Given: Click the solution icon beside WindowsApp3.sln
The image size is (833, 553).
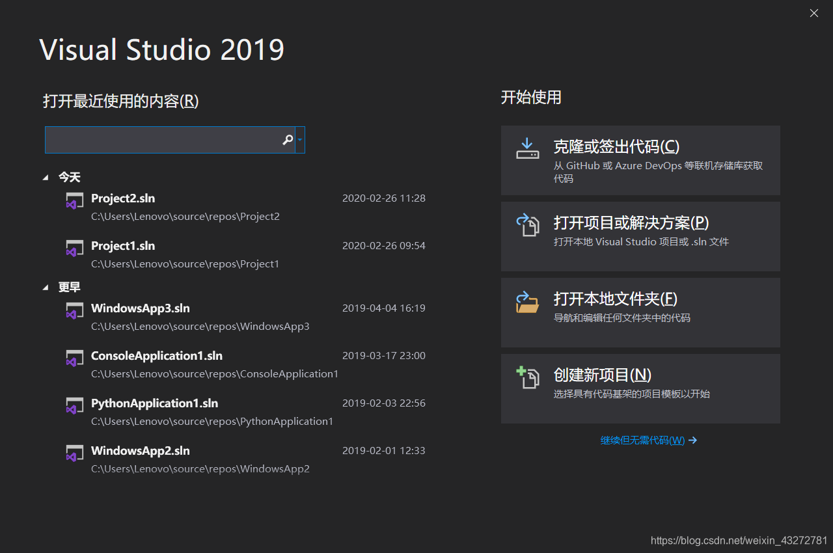Looking at the screenshot, I should coord(75,310).
